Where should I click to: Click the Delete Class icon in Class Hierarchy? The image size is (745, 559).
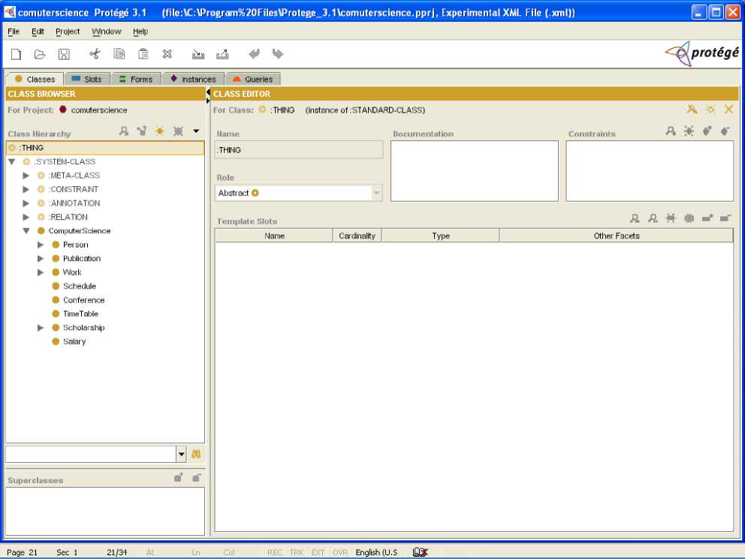pyautogui.click(x=178, y=131)
